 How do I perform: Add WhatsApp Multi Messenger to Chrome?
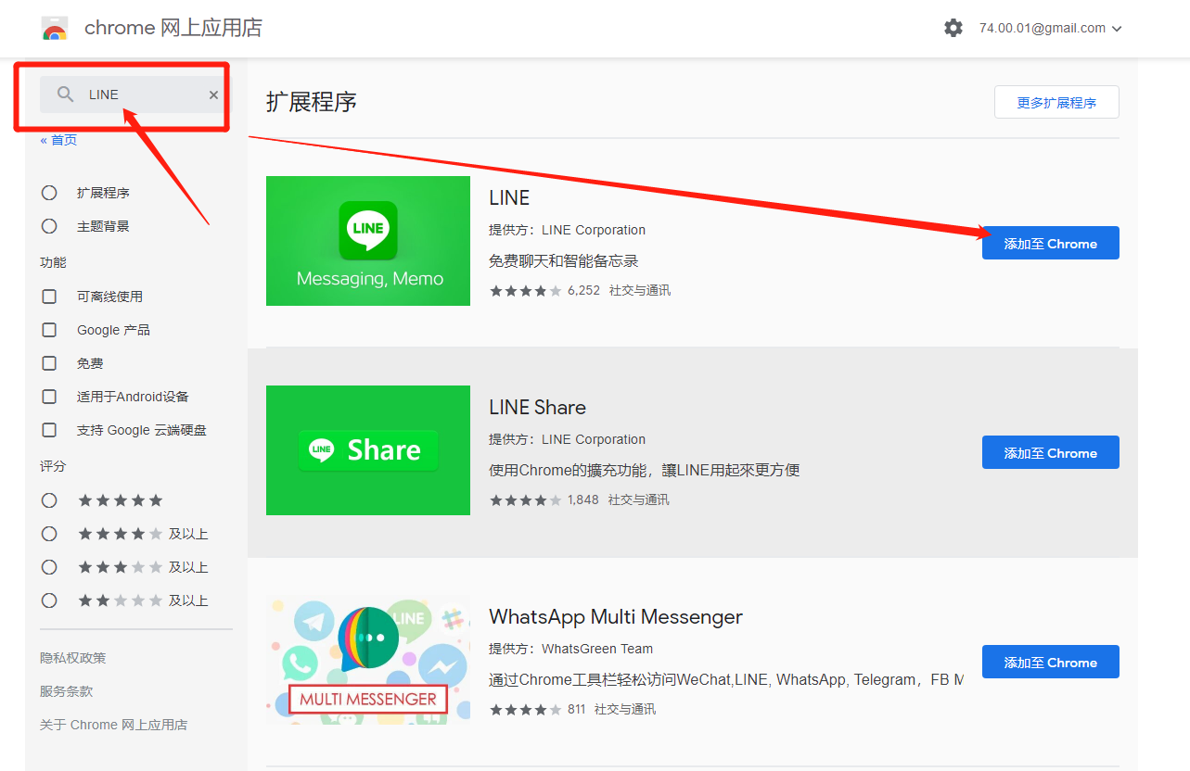click(1051, 662)
